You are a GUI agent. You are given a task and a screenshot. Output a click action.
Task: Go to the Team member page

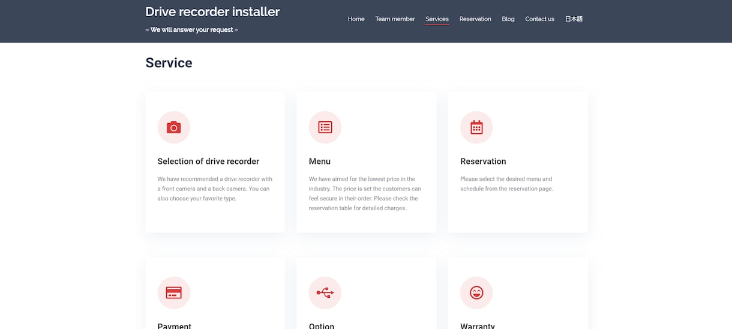click(x=395, y=19)
